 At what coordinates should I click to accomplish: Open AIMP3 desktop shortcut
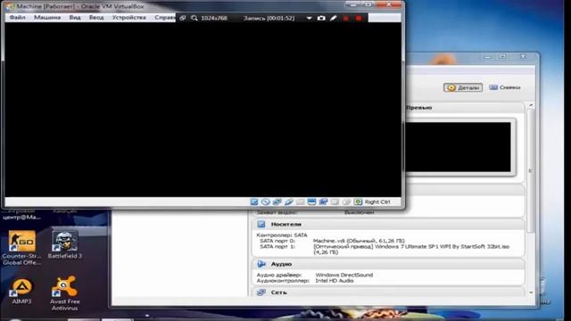point(21,292)
